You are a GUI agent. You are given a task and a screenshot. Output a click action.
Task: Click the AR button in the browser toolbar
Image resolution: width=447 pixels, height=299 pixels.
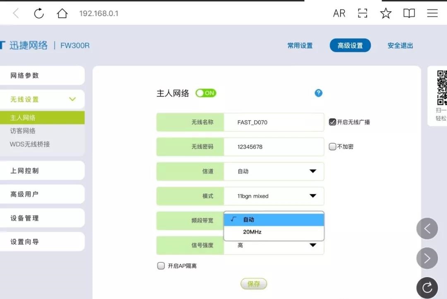pos(339,13)
